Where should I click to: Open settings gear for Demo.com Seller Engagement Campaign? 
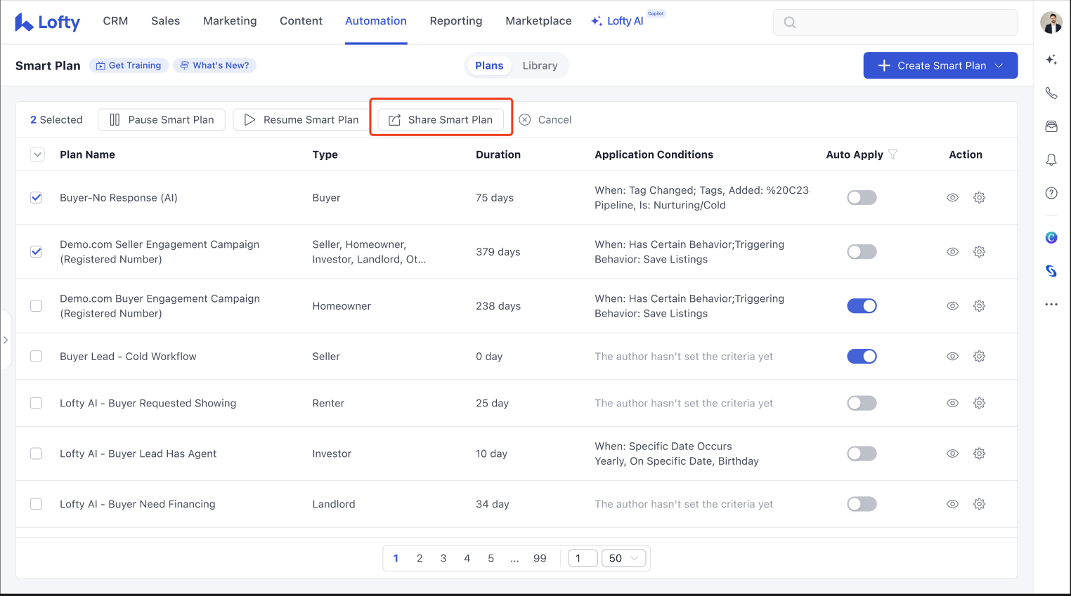(979, 252)
